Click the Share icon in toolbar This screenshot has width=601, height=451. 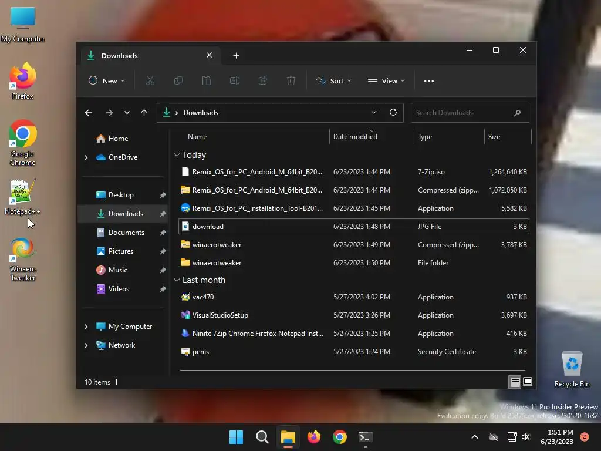pyautogui.click(x=263, y=80)
